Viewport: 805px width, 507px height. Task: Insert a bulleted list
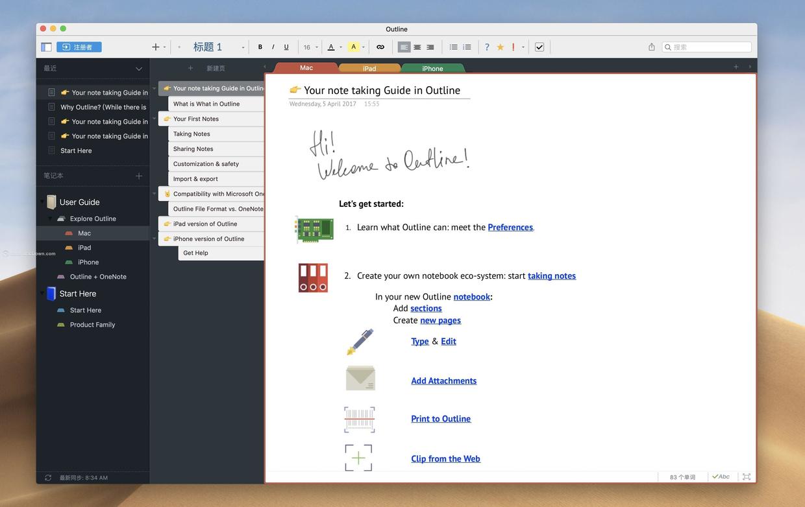tap(454, 47)
